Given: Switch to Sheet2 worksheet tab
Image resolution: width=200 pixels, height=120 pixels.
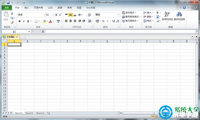Looking at the screenshot, I should tap(29, 113).
